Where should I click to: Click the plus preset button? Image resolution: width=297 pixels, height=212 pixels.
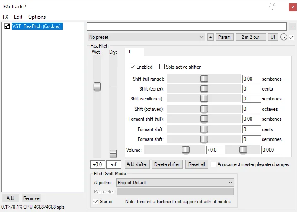click(211, 37)
